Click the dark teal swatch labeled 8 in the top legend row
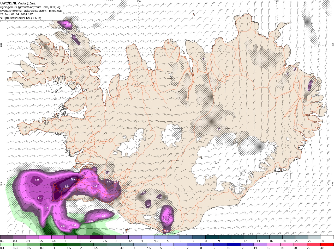Image resolution: width=334 pixels, height=250 pixels. (x=212, y=237)
